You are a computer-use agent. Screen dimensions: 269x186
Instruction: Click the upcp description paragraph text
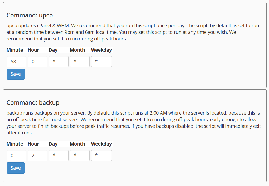pos(133,32)
